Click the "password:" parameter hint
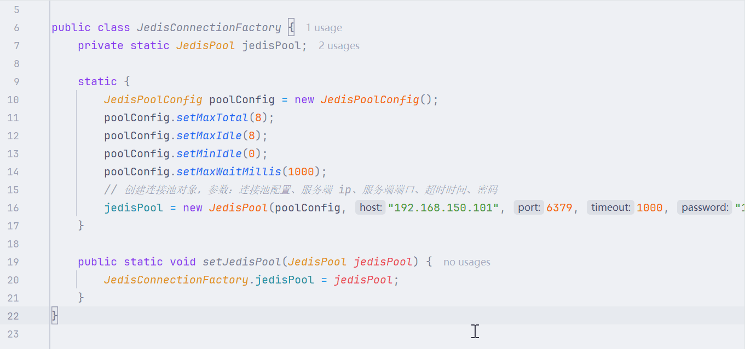745x349 pixels. [705, 208]
